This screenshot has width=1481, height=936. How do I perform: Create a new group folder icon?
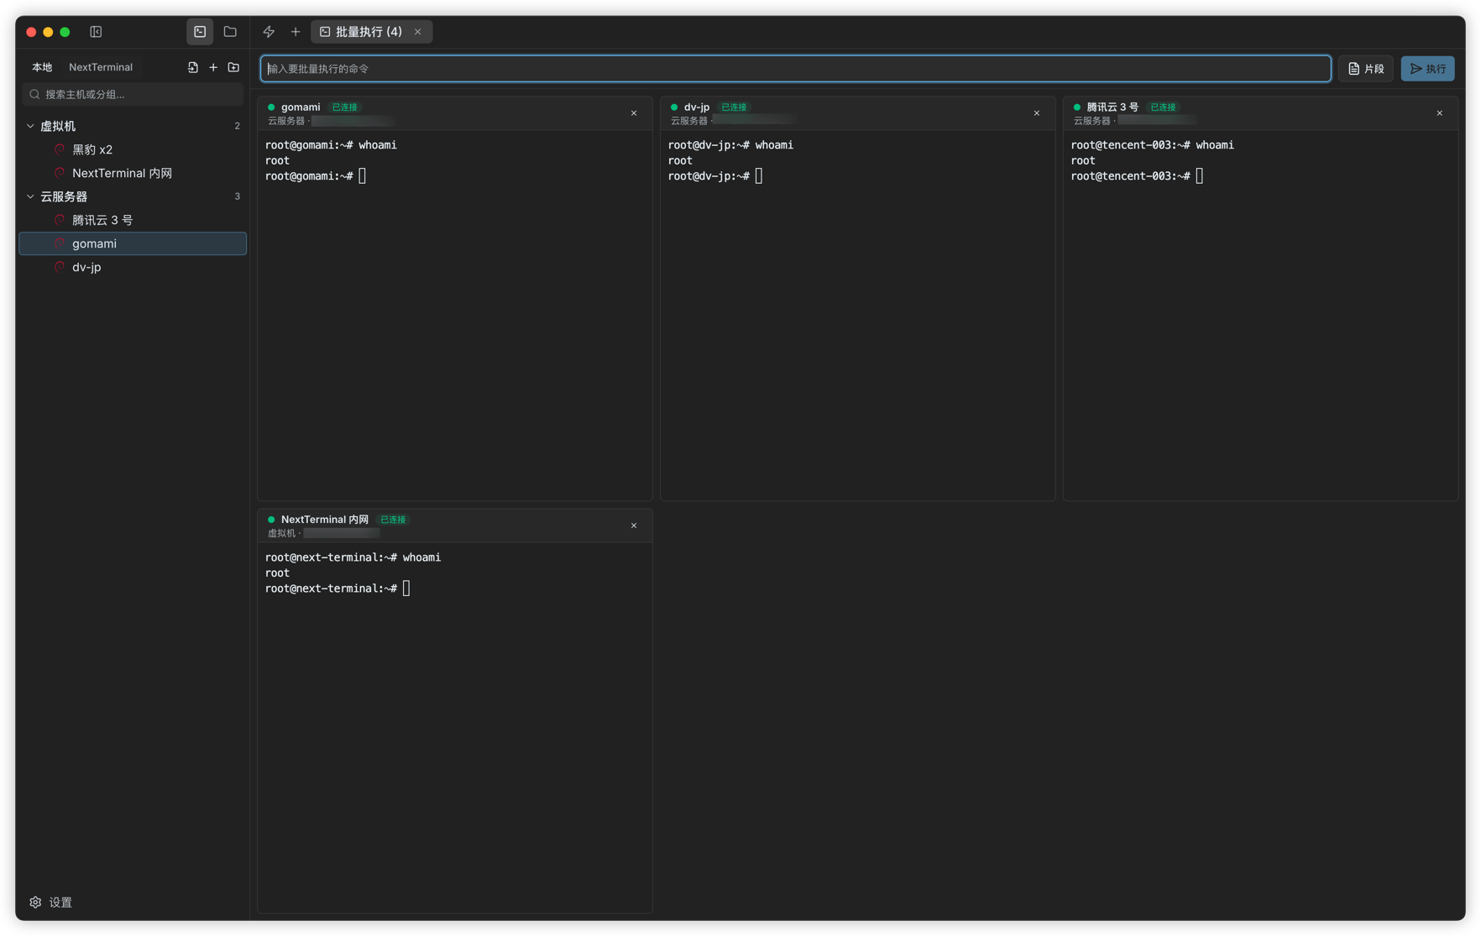(233, 67)
